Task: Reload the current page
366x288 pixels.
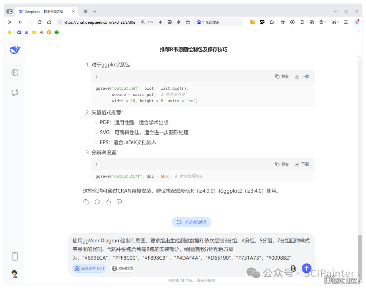Action: (39, 22)
